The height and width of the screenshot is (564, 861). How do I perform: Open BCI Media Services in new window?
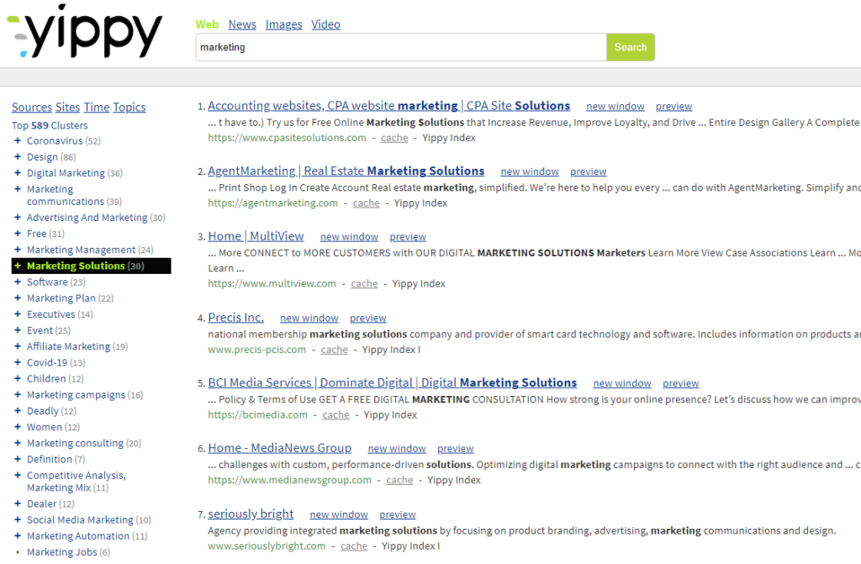tap(622, 384)
